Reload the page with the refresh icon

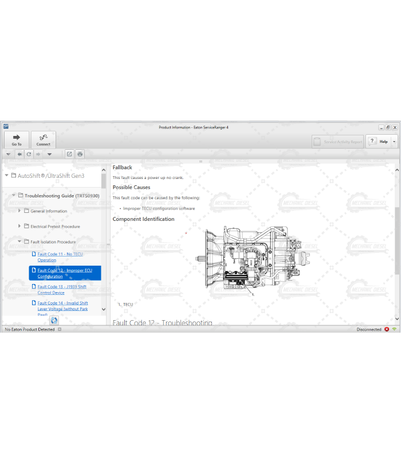coord(29,154)
